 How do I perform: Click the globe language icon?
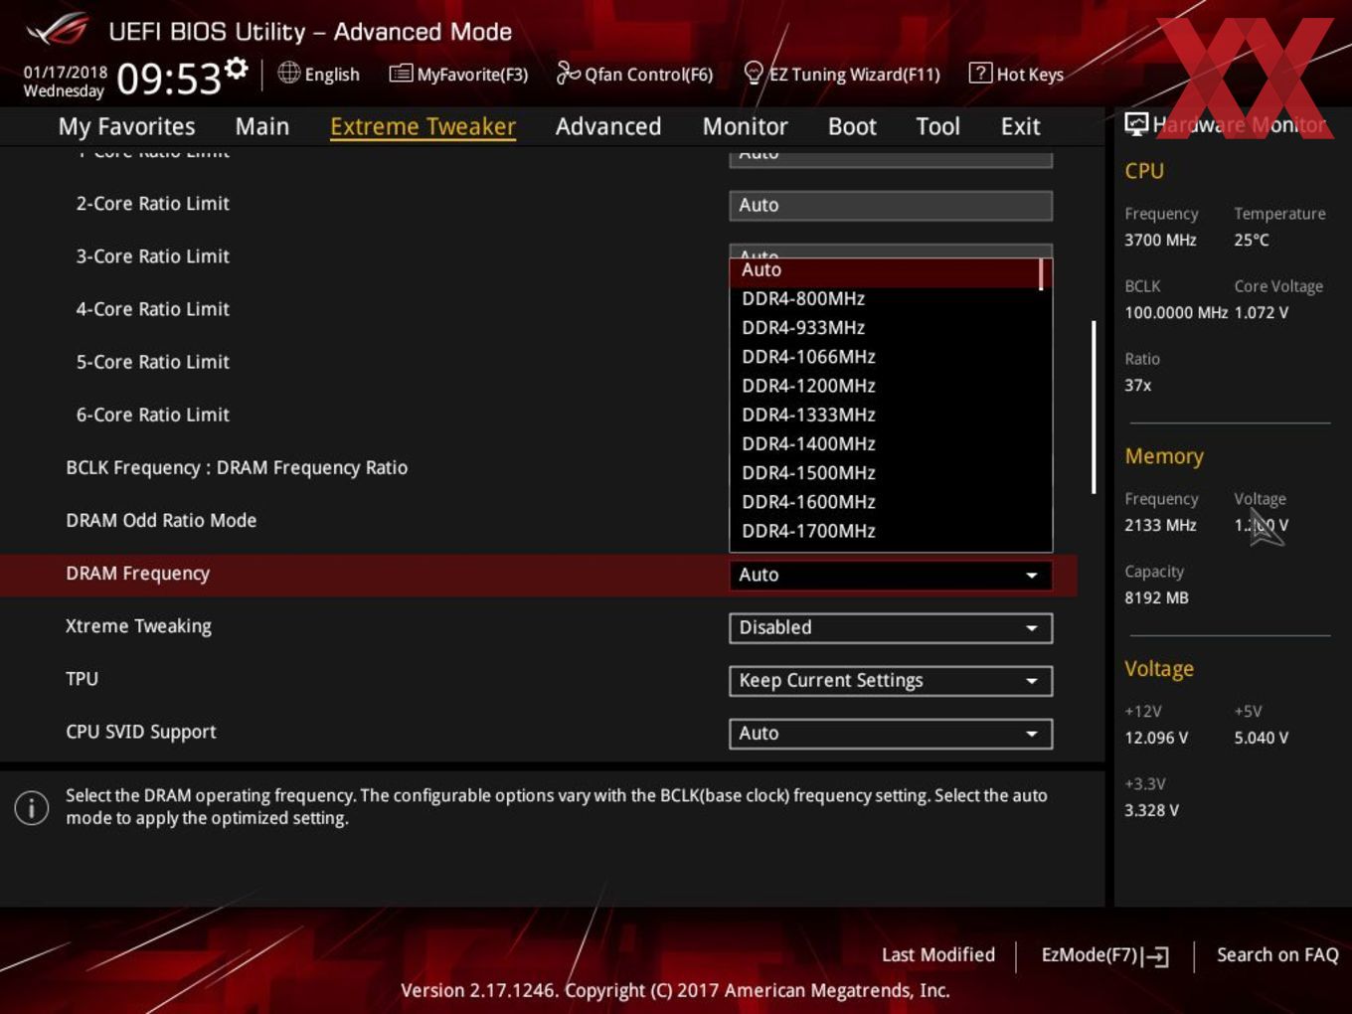(x=288, y=73)
